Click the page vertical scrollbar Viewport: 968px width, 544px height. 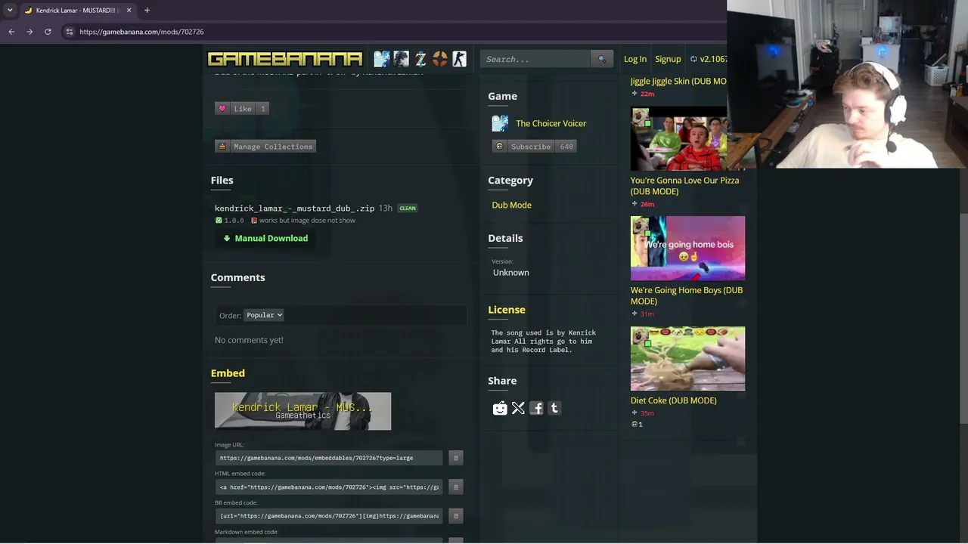(963, 317)
